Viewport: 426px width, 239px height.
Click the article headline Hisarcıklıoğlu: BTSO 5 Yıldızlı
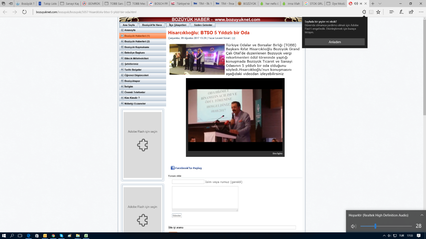209,33
